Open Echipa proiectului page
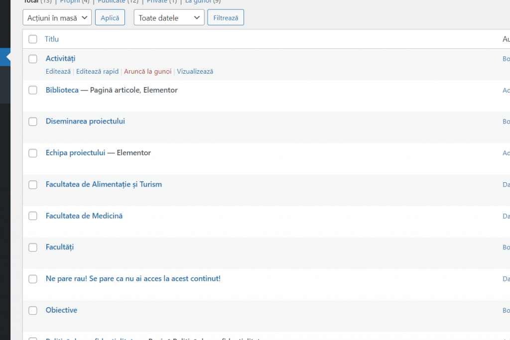Viewport: 510px width, 340px height. click(75, 153)
